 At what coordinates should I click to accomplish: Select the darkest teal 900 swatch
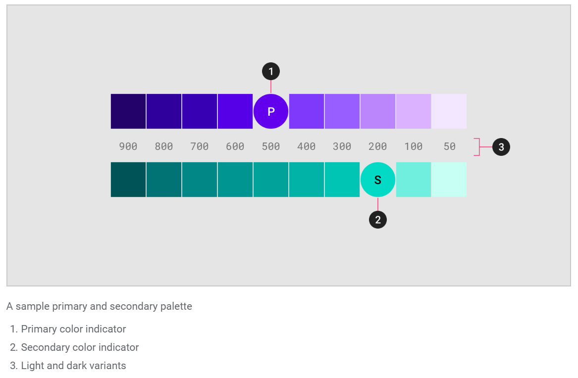(128, 180)
